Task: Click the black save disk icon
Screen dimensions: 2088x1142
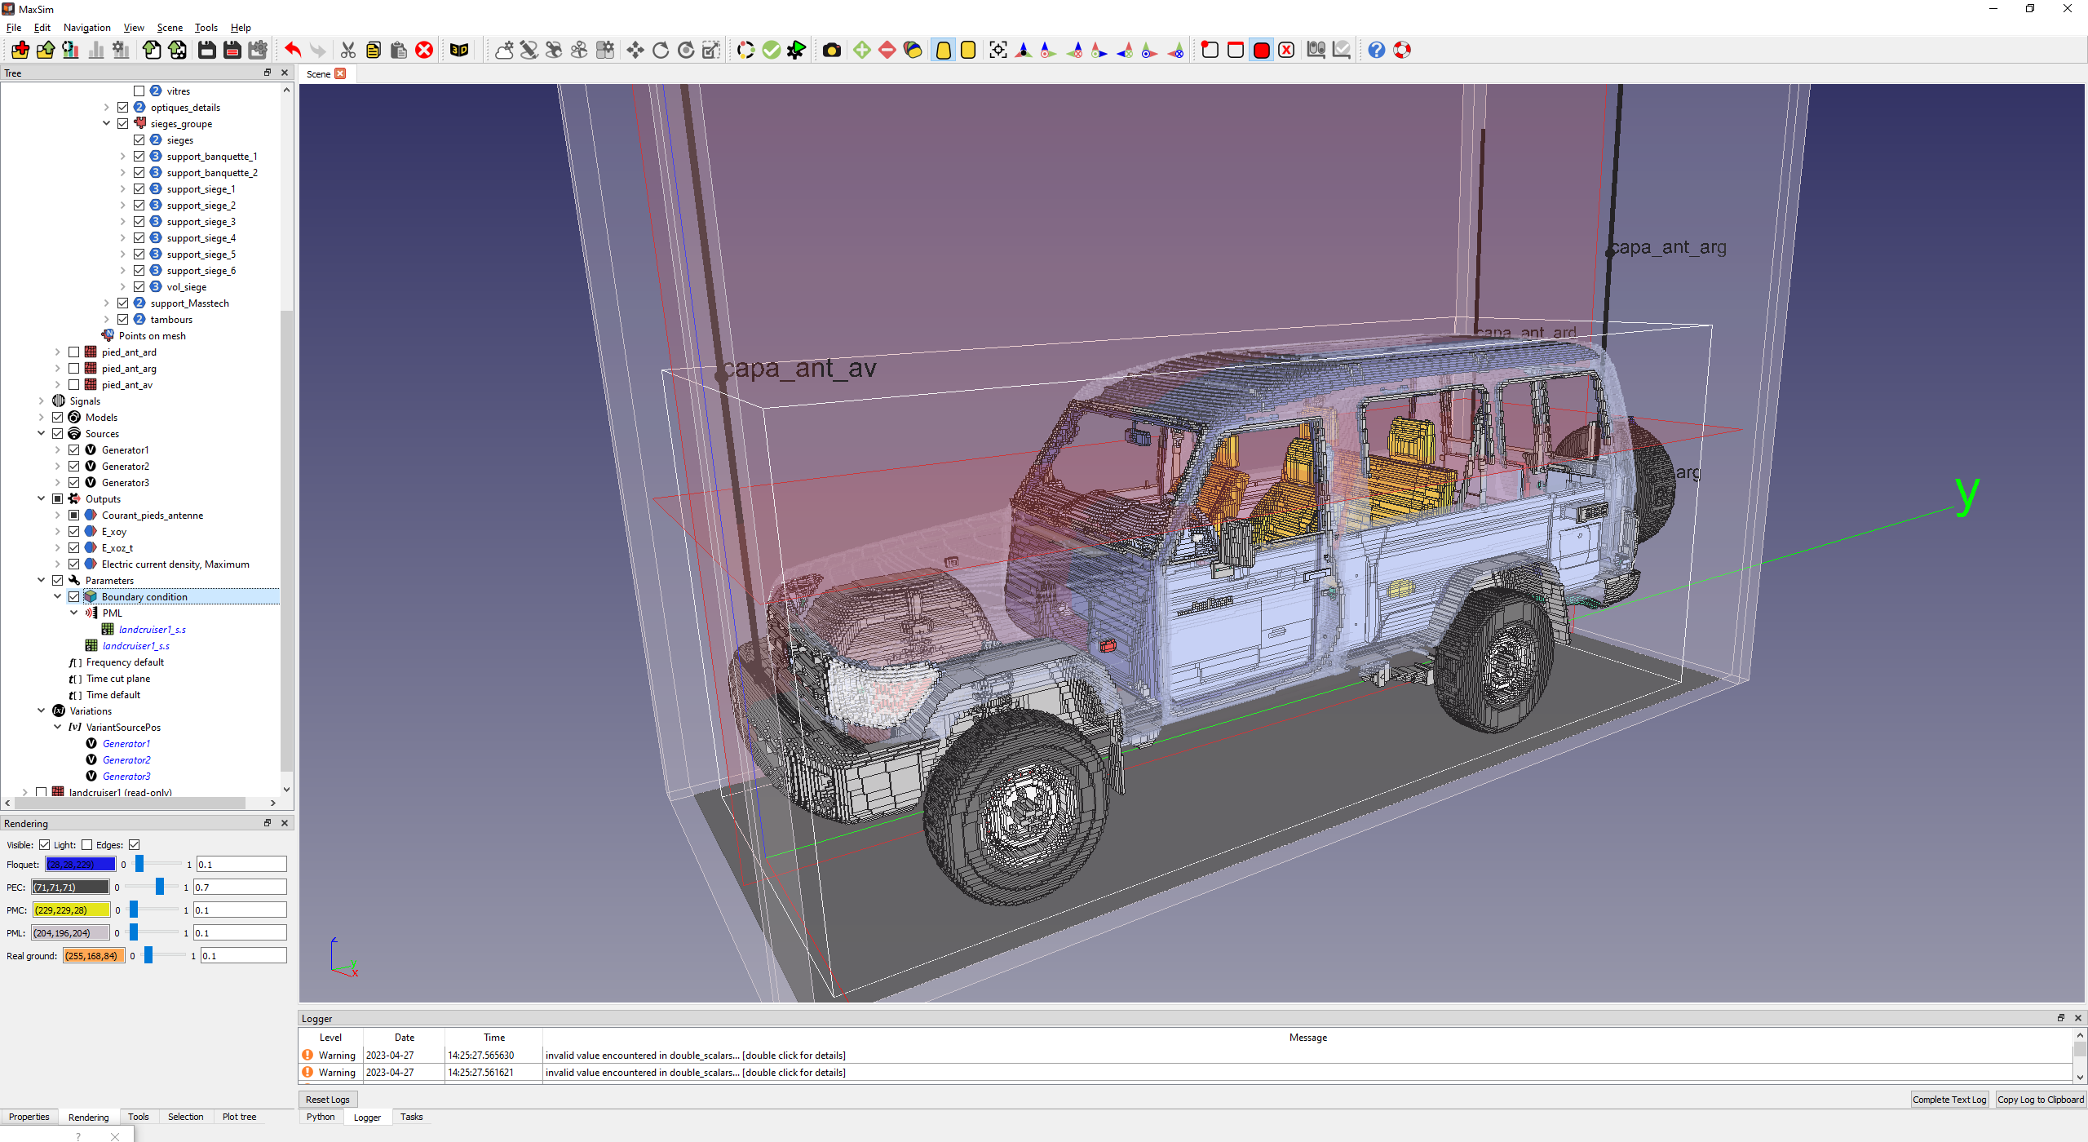Action: click(x=207, y=51)
